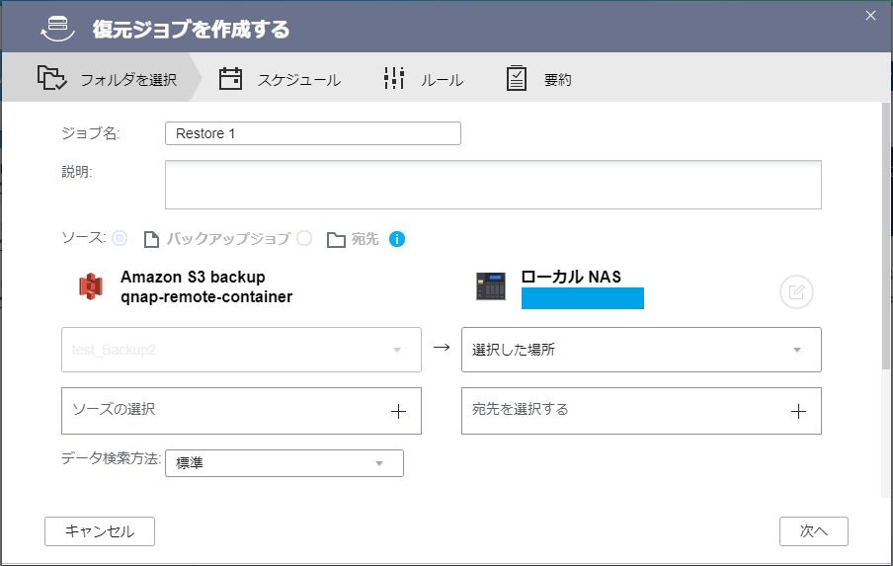This screenshot has height=566, width=893.
Task: Click the 説明 description text area
Action: pos(493,185)
